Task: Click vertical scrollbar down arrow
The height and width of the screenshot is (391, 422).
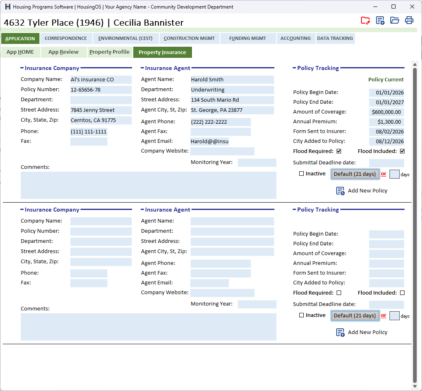Action: (x=415, y=387)
